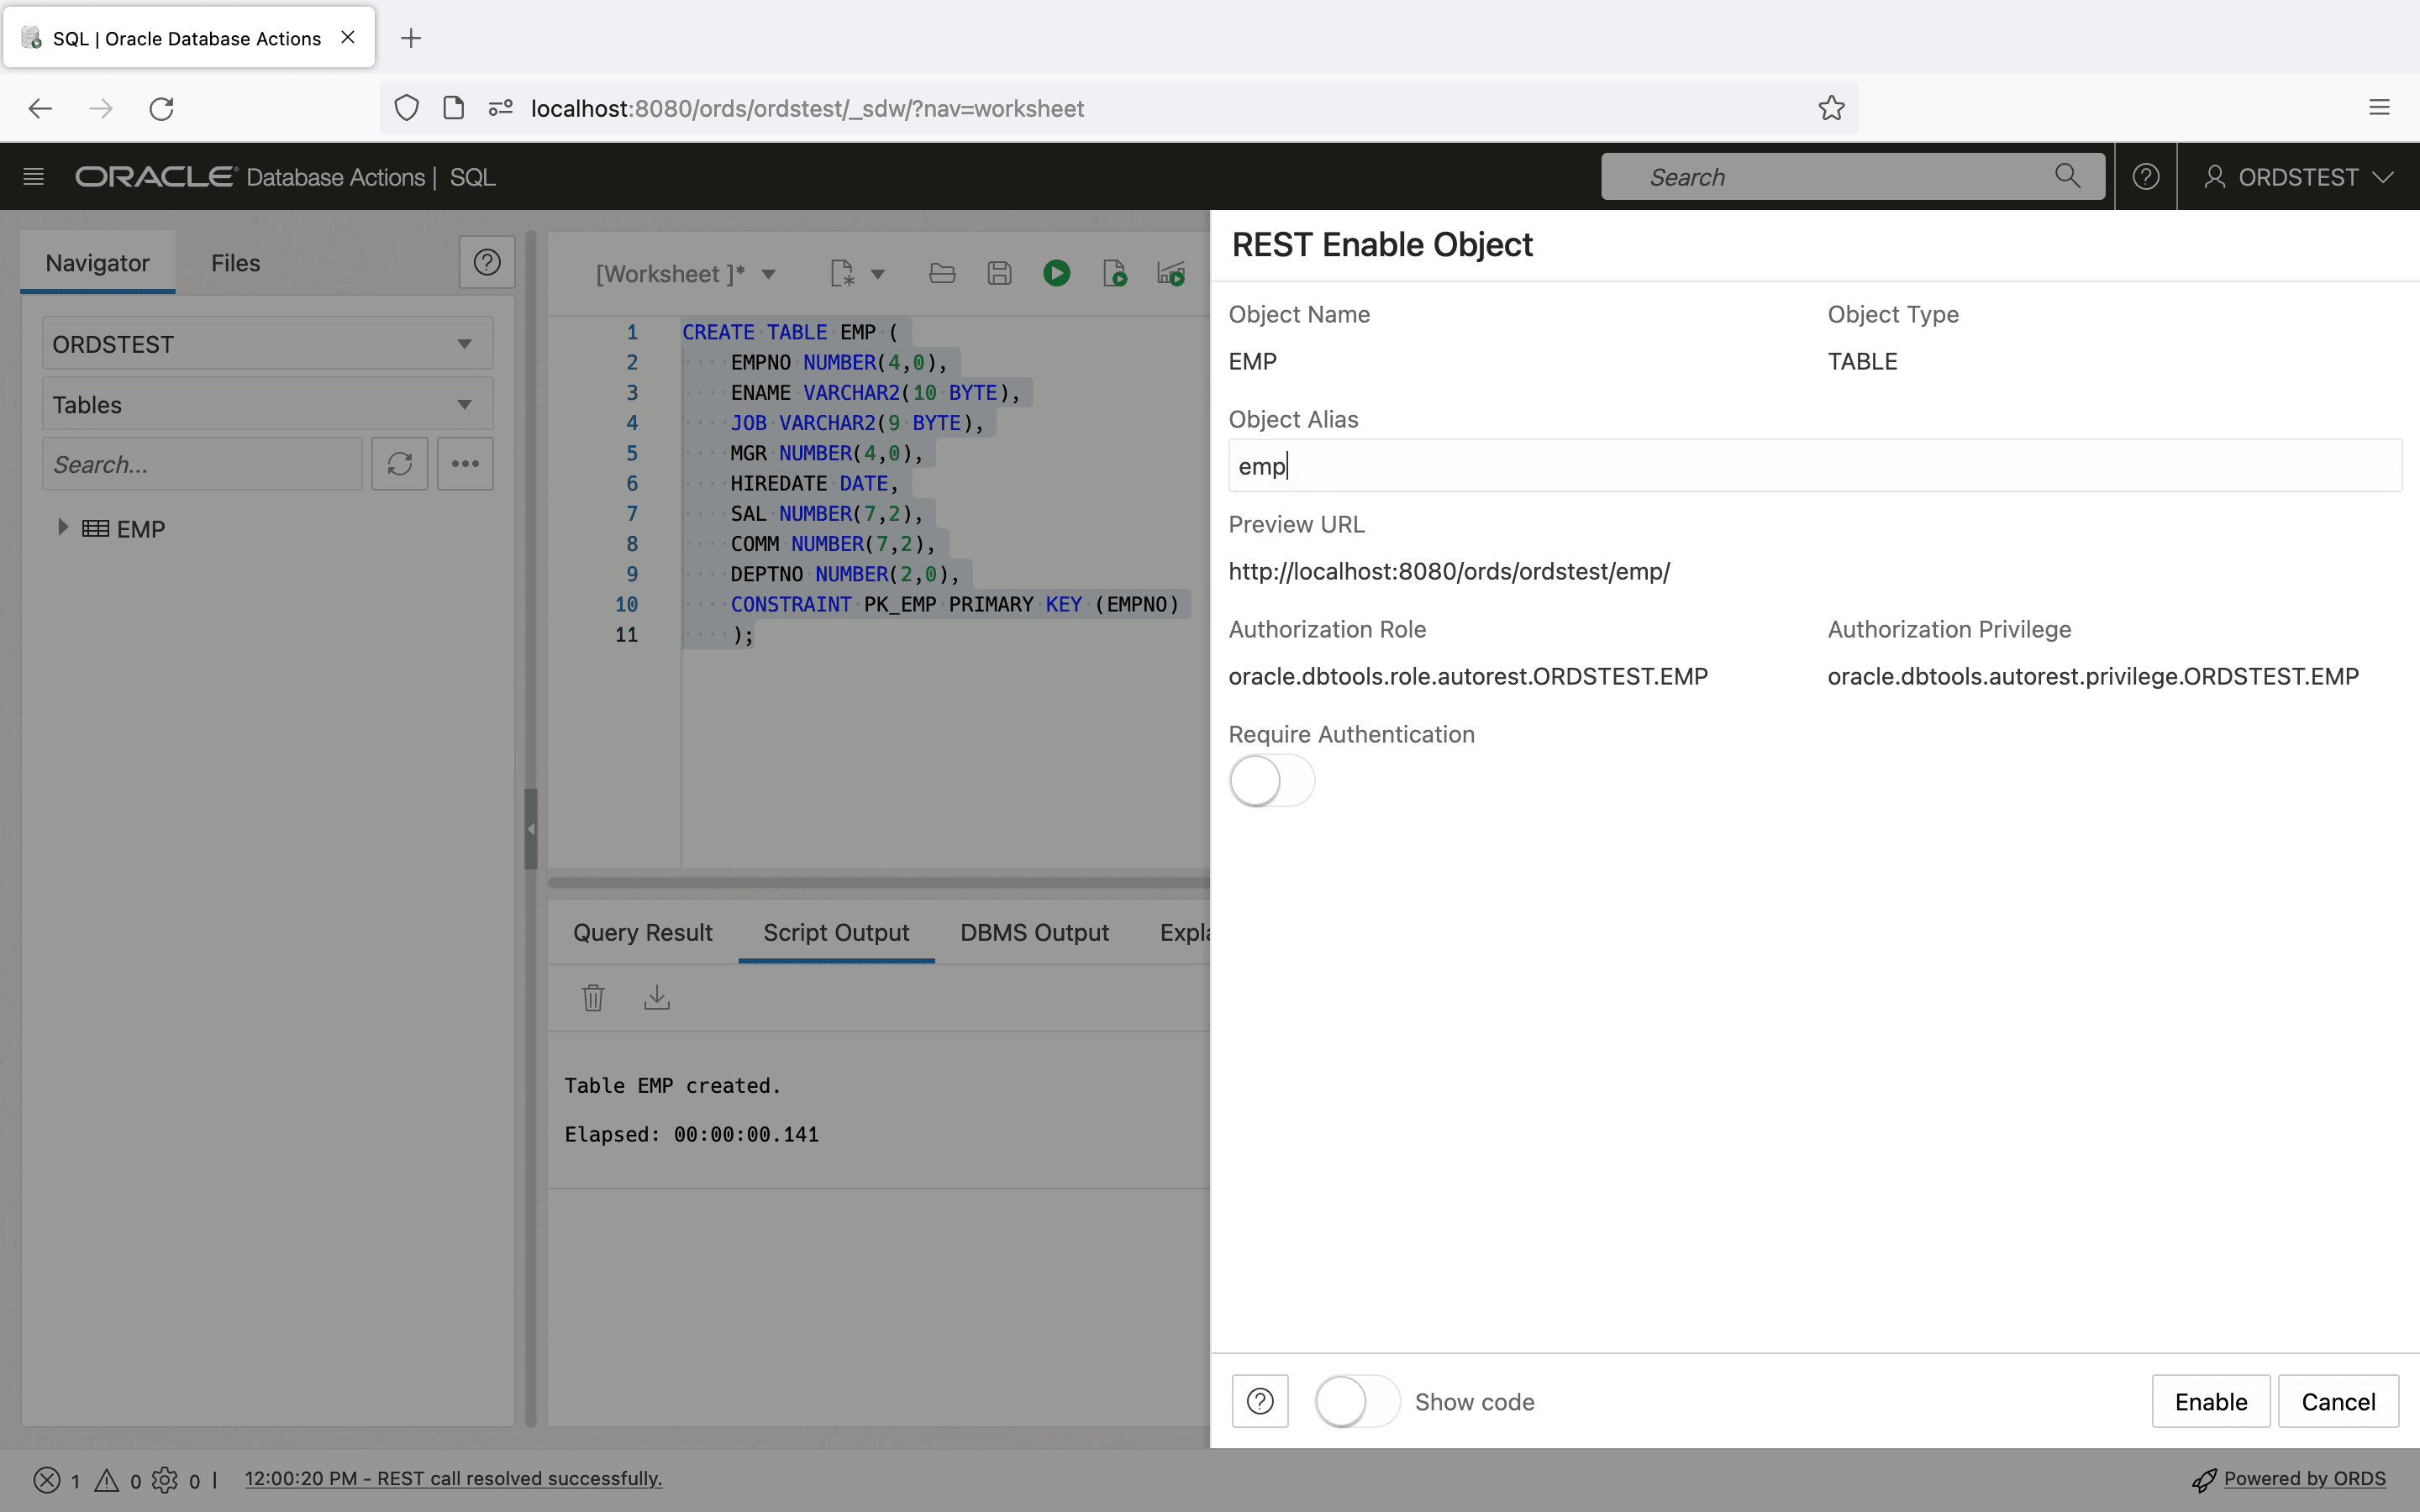Click the Enable button

point(2210,1401)
